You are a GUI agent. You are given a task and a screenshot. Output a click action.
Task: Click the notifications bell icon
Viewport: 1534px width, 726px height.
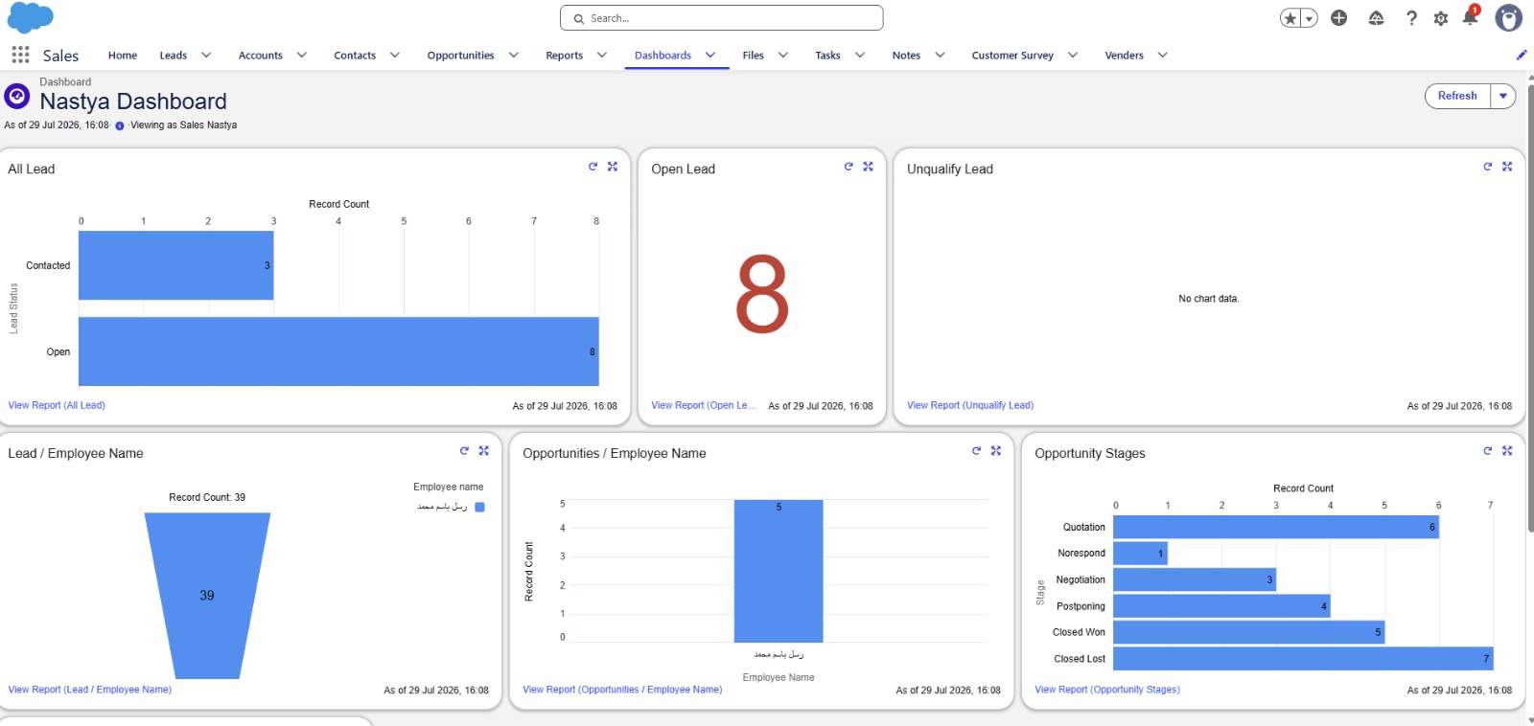(x=1470, y=17)
